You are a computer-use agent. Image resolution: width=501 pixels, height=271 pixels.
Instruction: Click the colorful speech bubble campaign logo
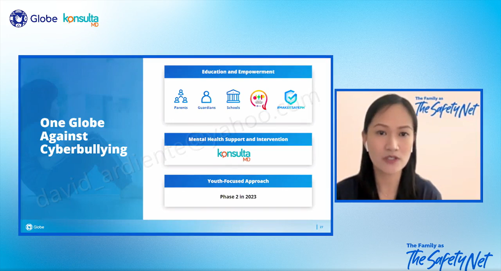tap(259, 100)
